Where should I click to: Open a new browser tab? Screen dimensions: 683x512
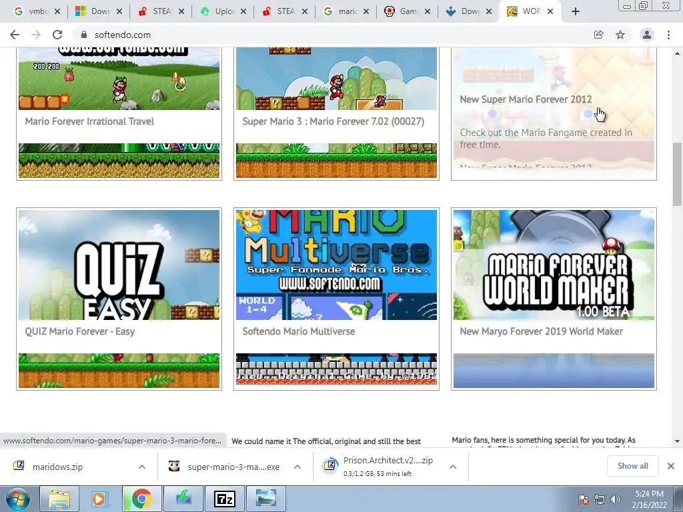(x=576, y=12)
